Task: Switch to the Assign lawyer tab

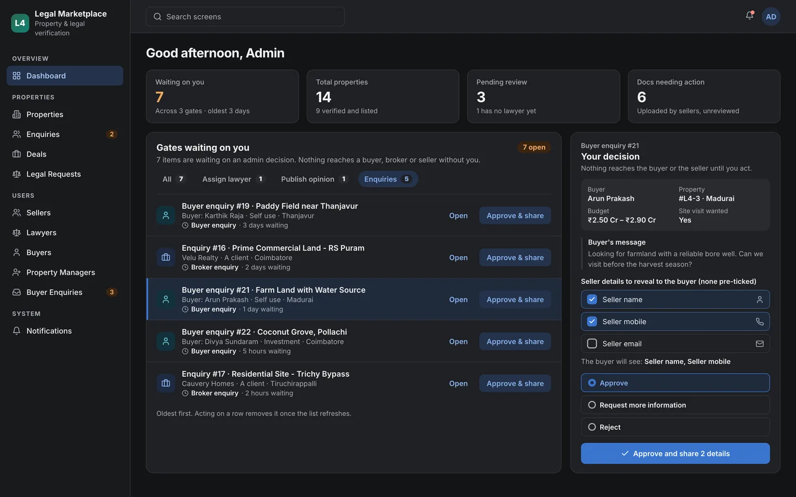Action: [233, 179]
